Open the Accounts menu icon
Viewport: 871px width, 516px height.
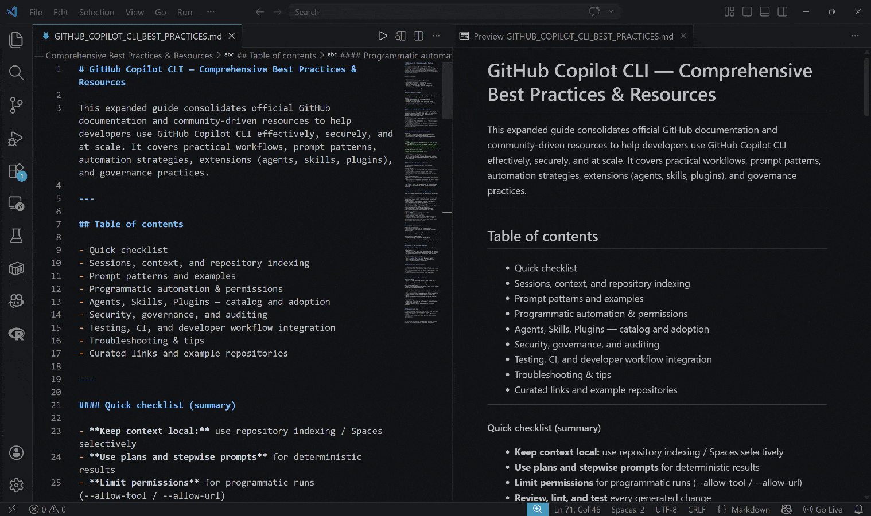point(16,453)
